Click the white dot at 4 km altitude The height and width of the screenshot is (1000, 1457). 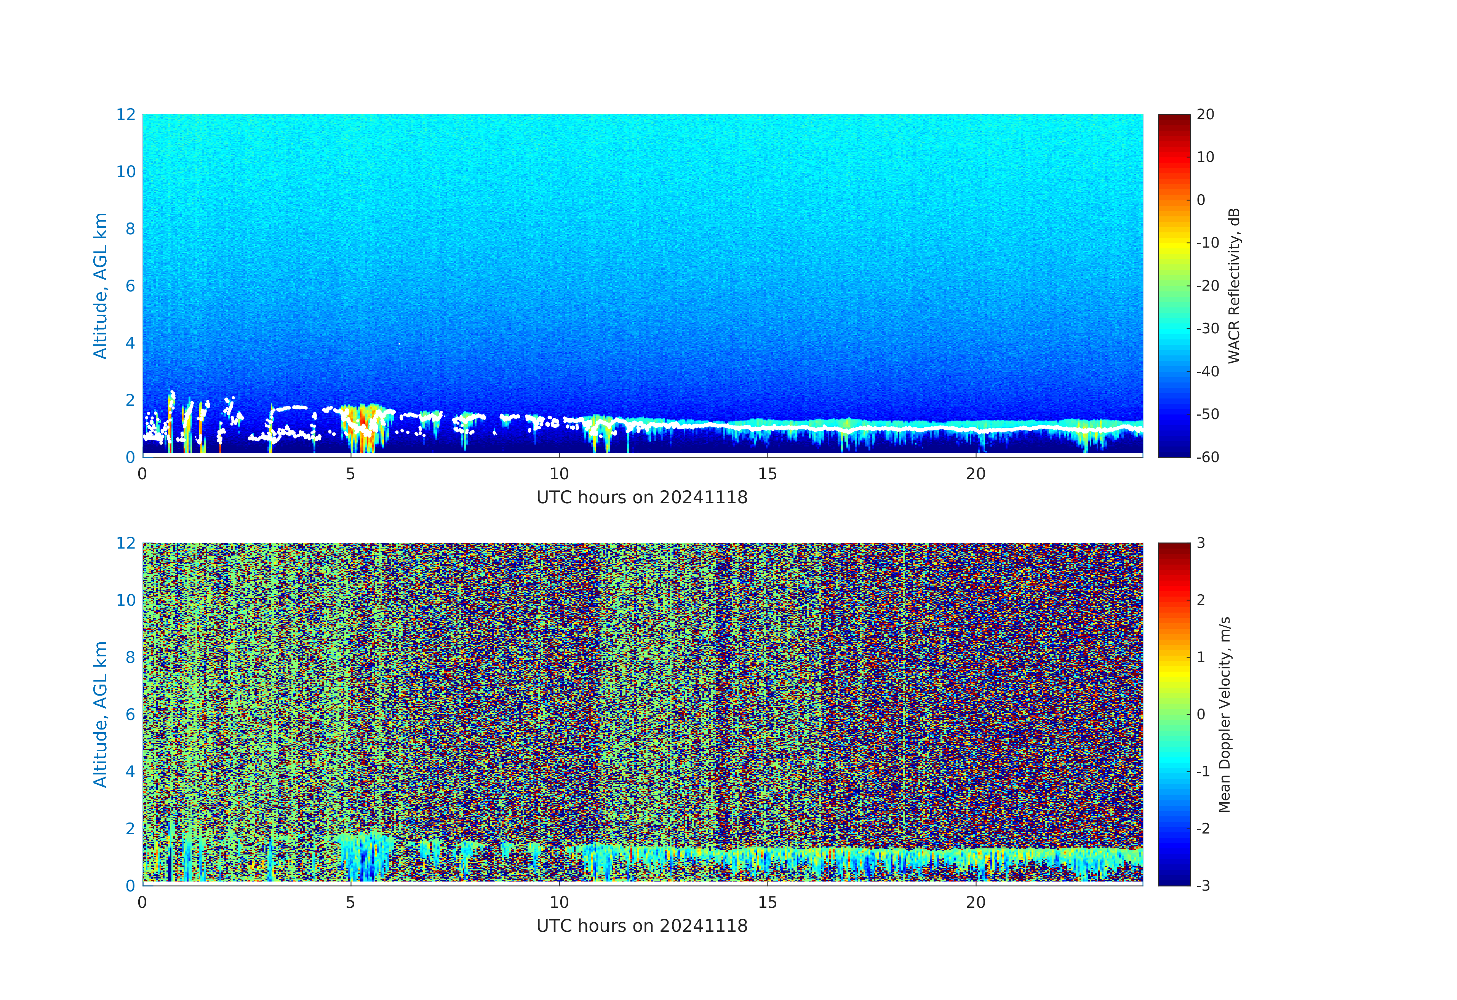point(399,344)
